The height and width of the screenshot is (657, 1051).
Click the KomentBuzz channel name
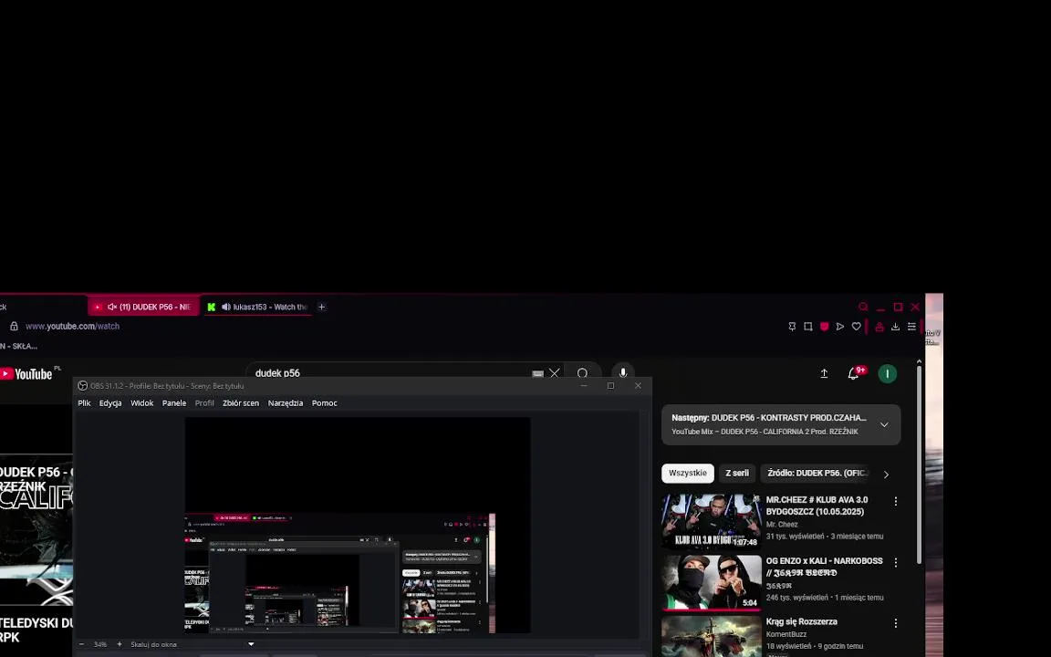click(x=786, y=634)
